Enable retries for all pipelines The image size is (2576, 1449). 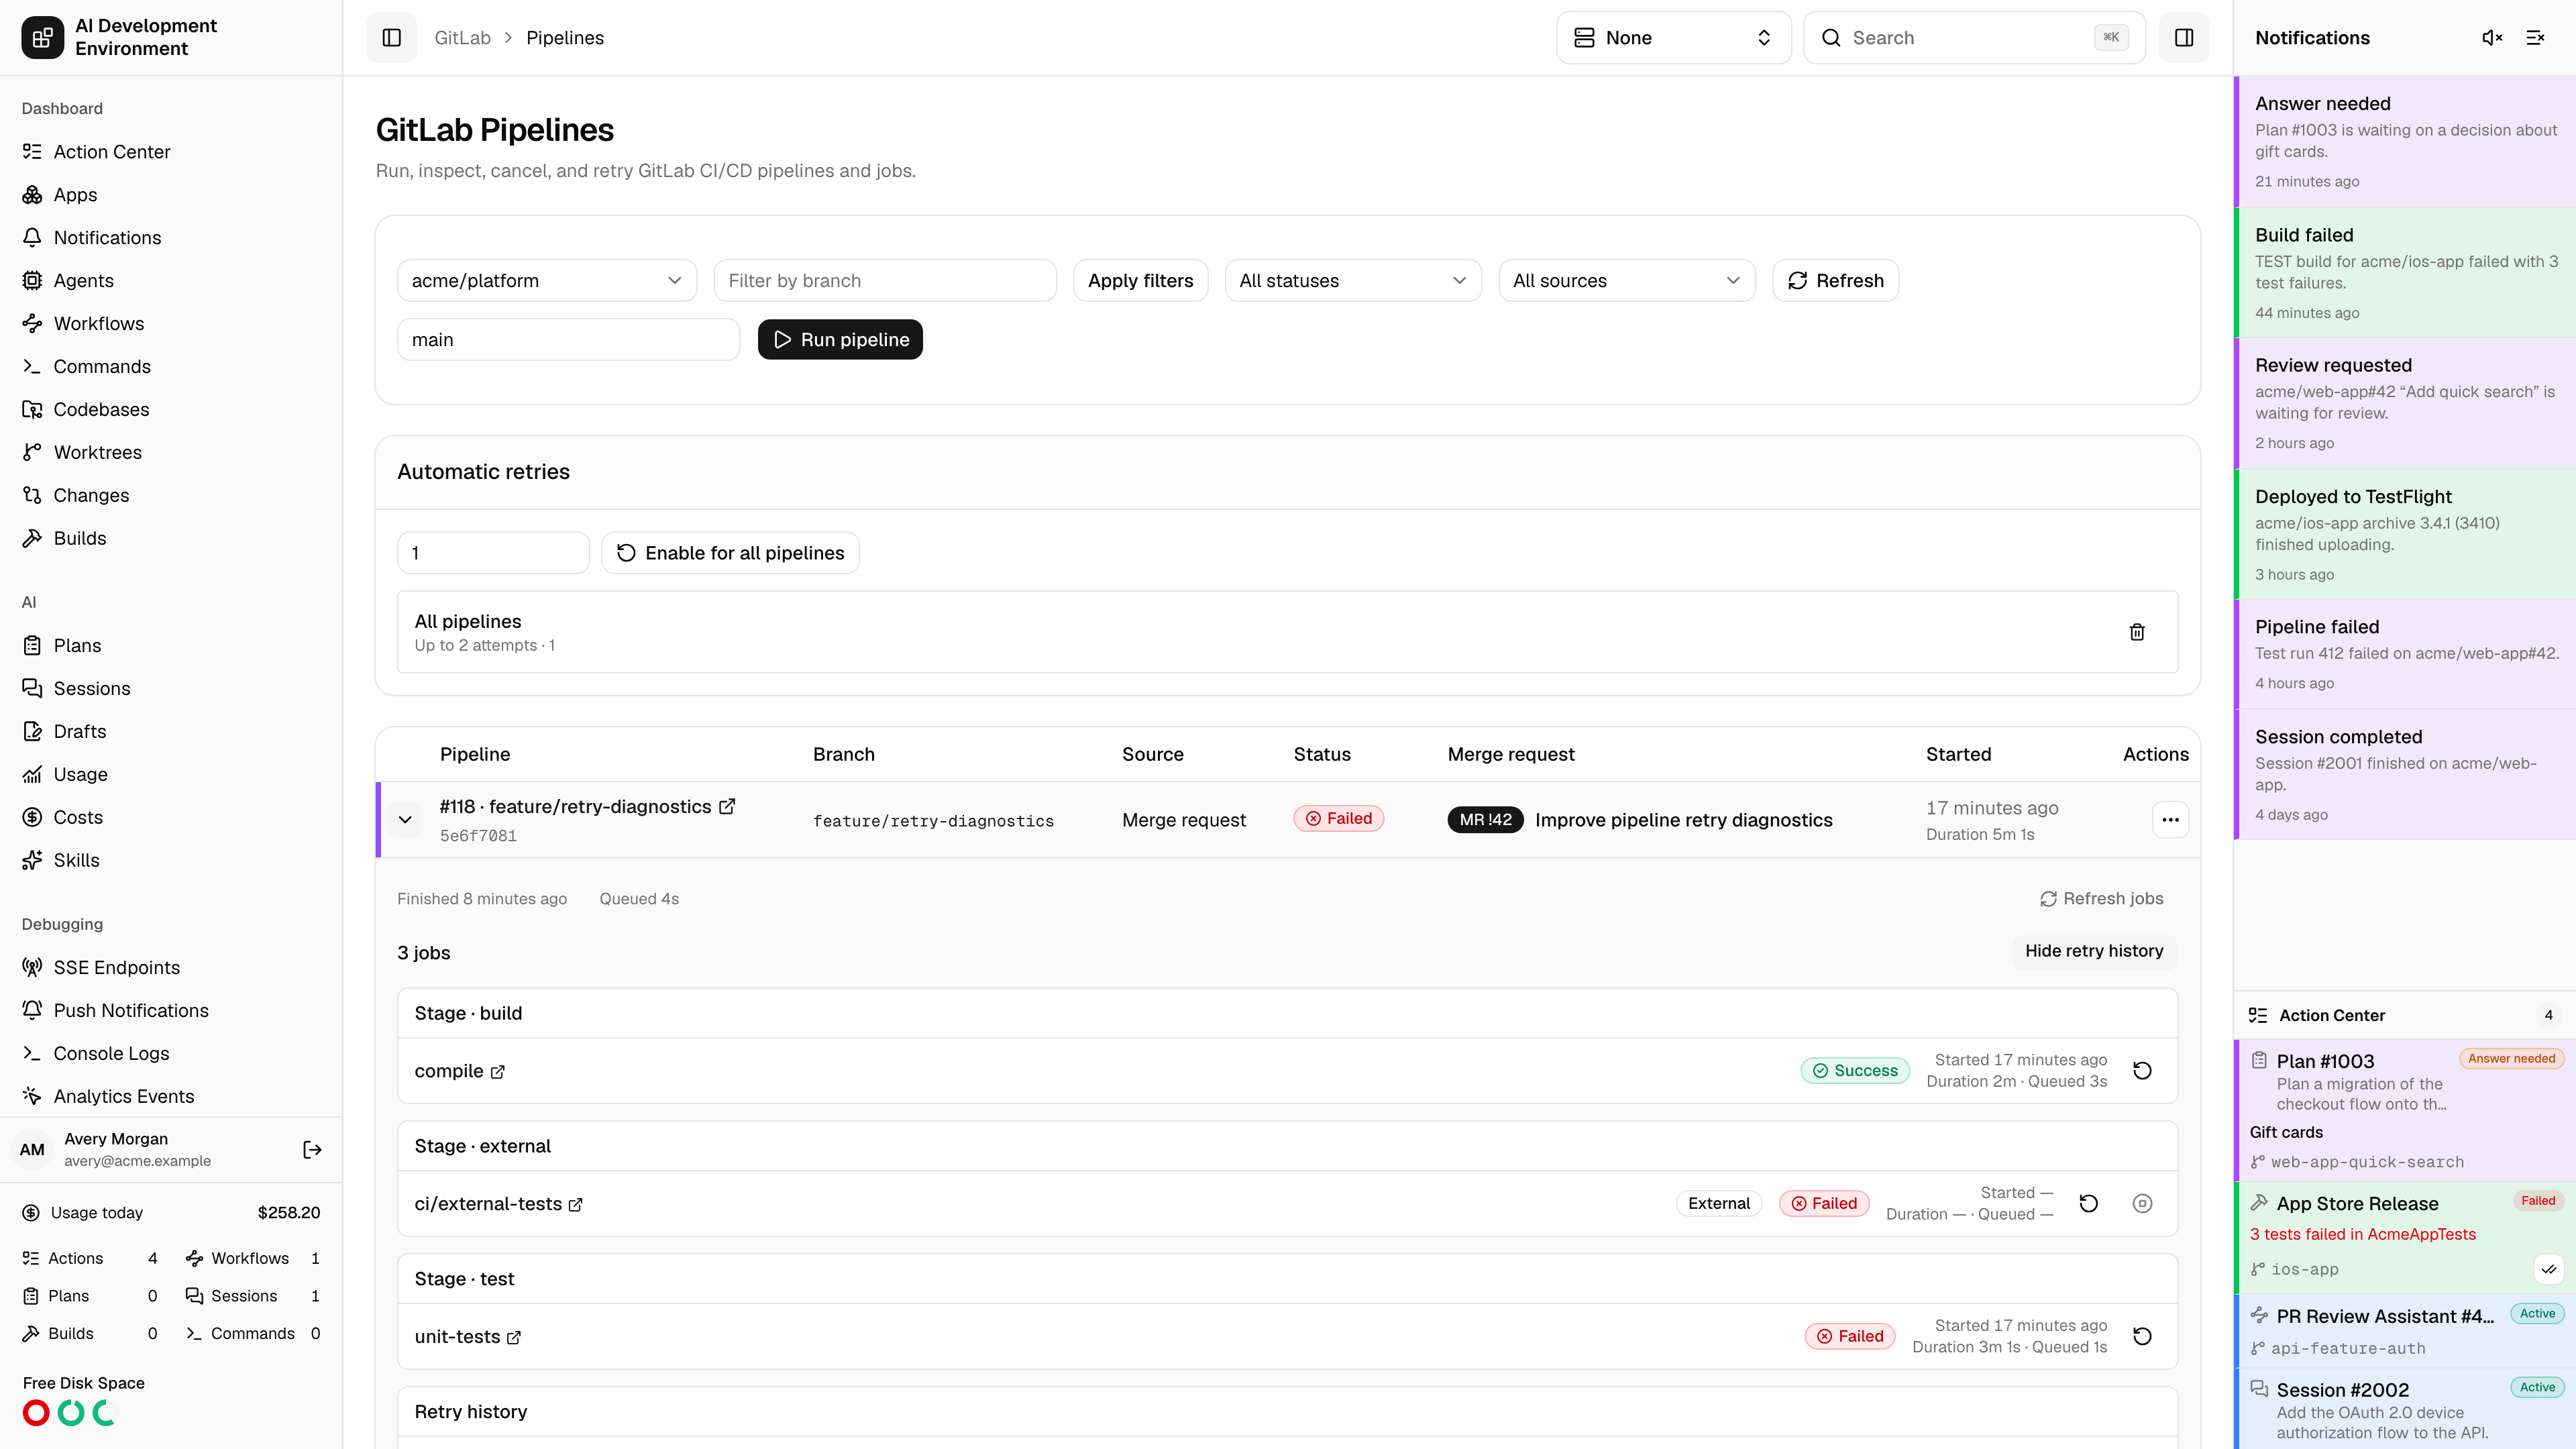730,553
